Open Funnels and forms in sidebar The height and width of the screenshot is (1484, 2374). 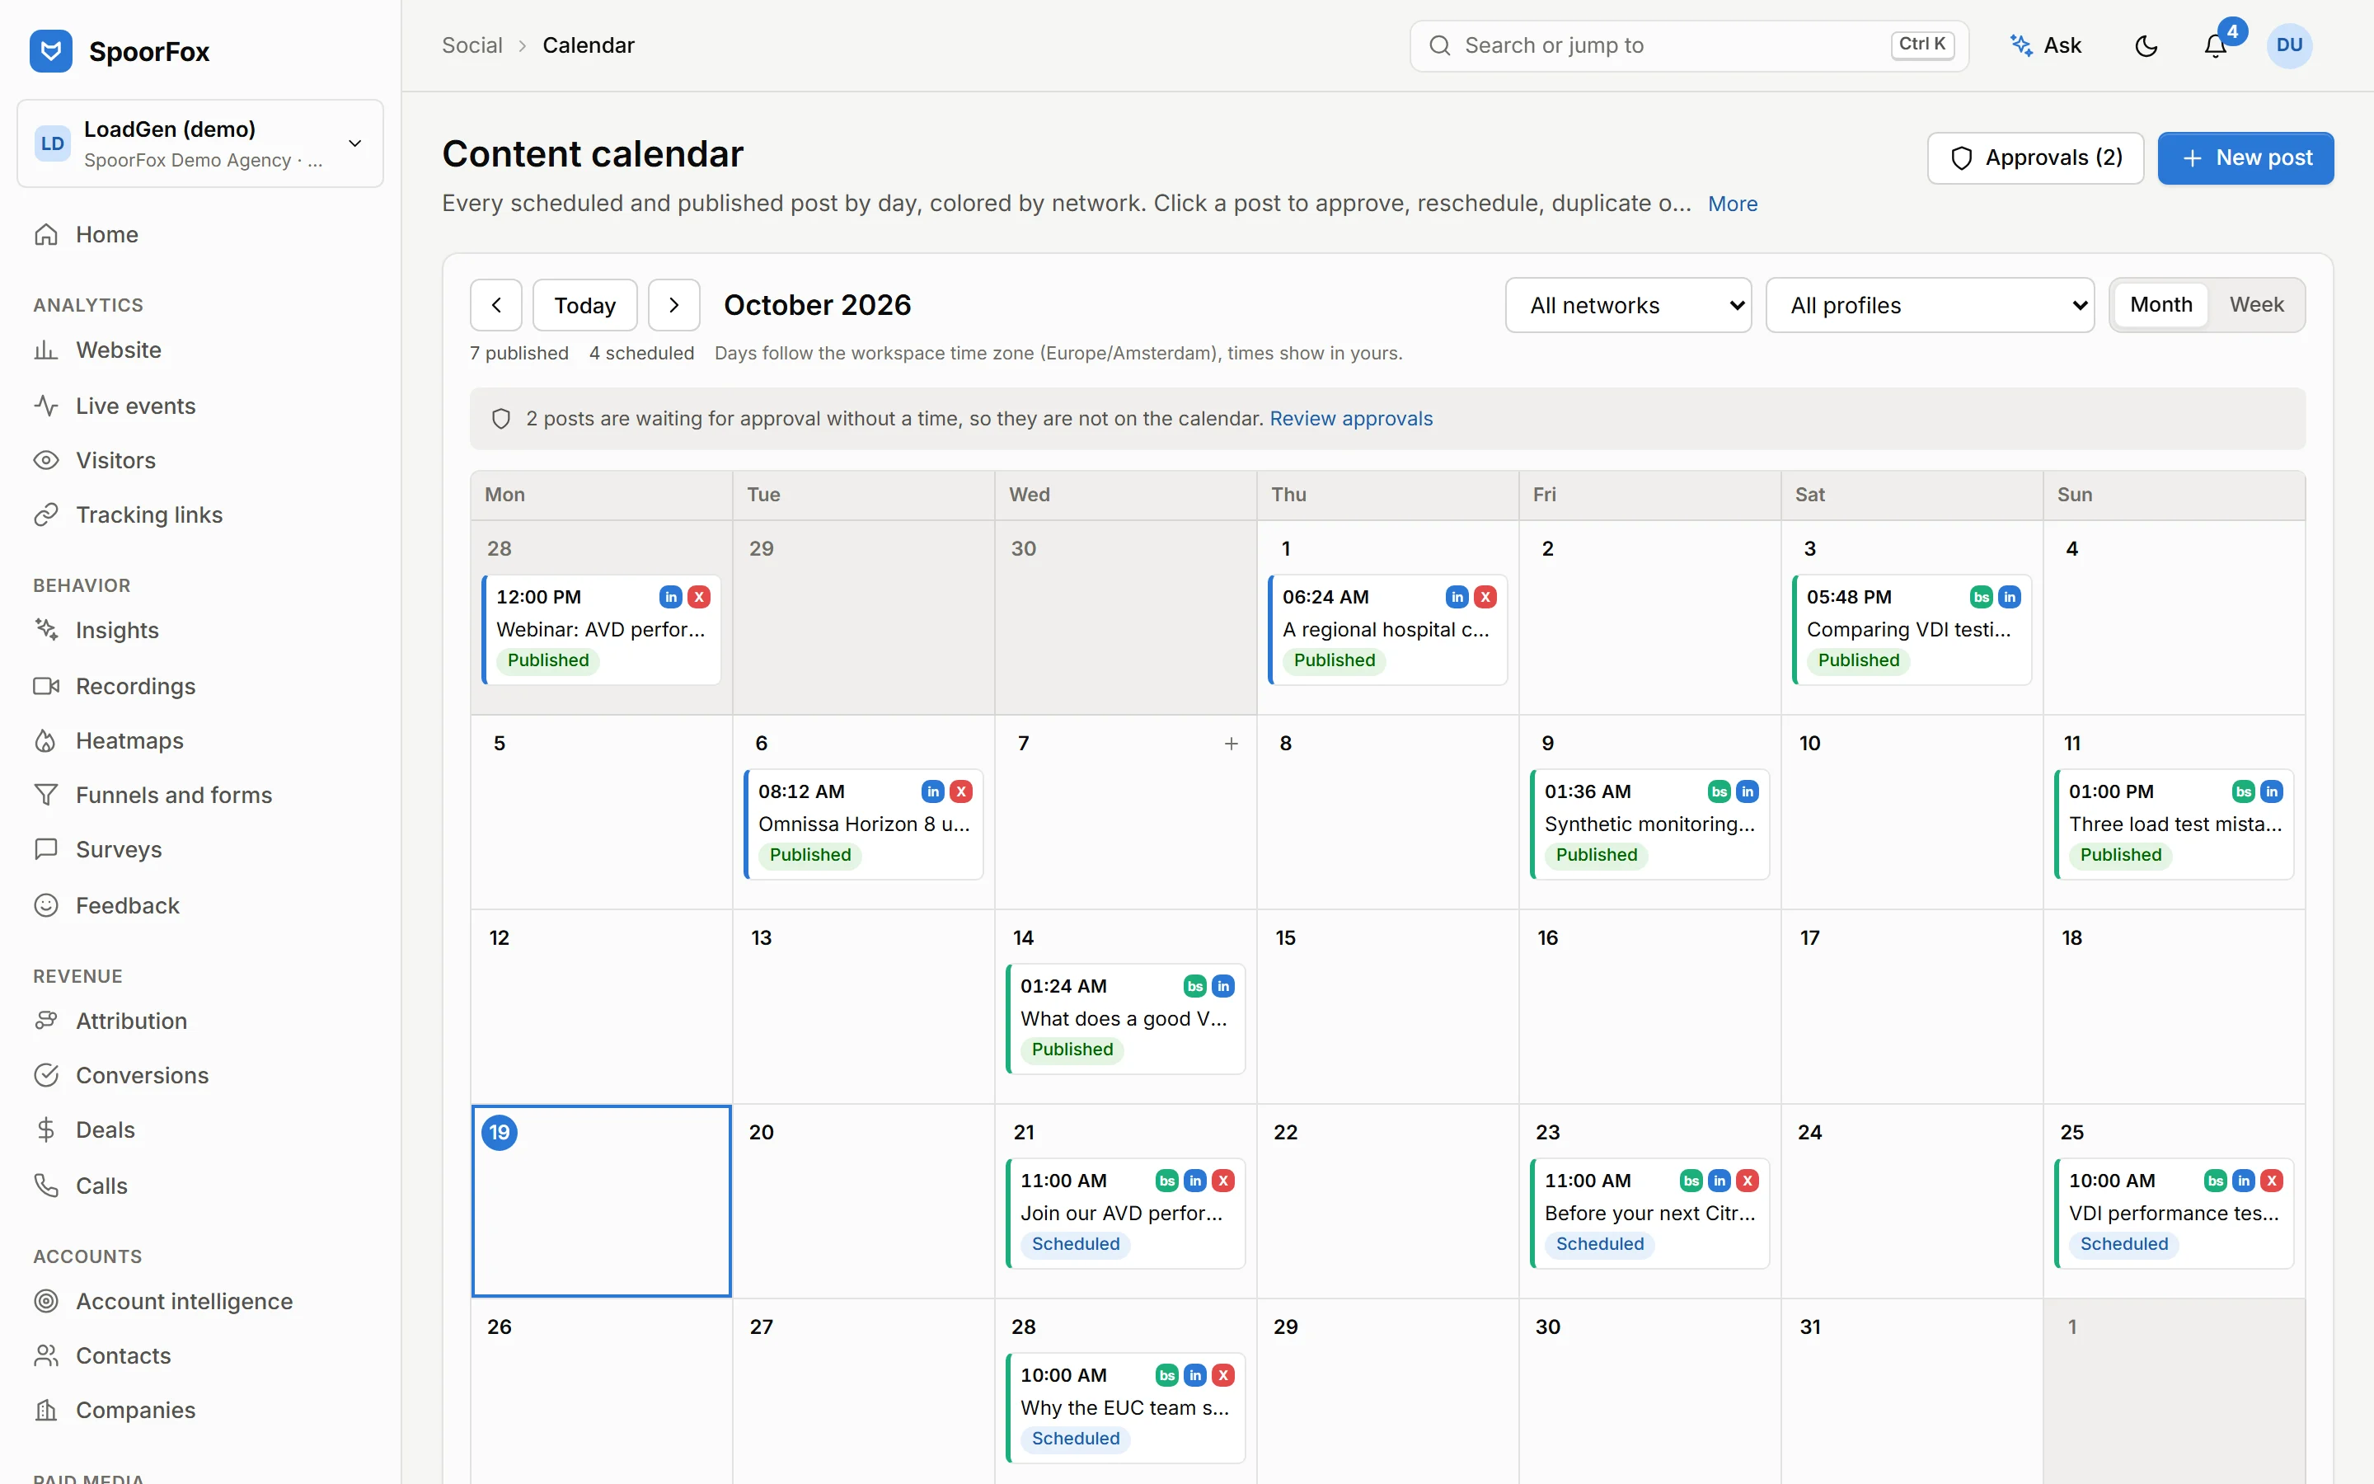tap(200, 795)
